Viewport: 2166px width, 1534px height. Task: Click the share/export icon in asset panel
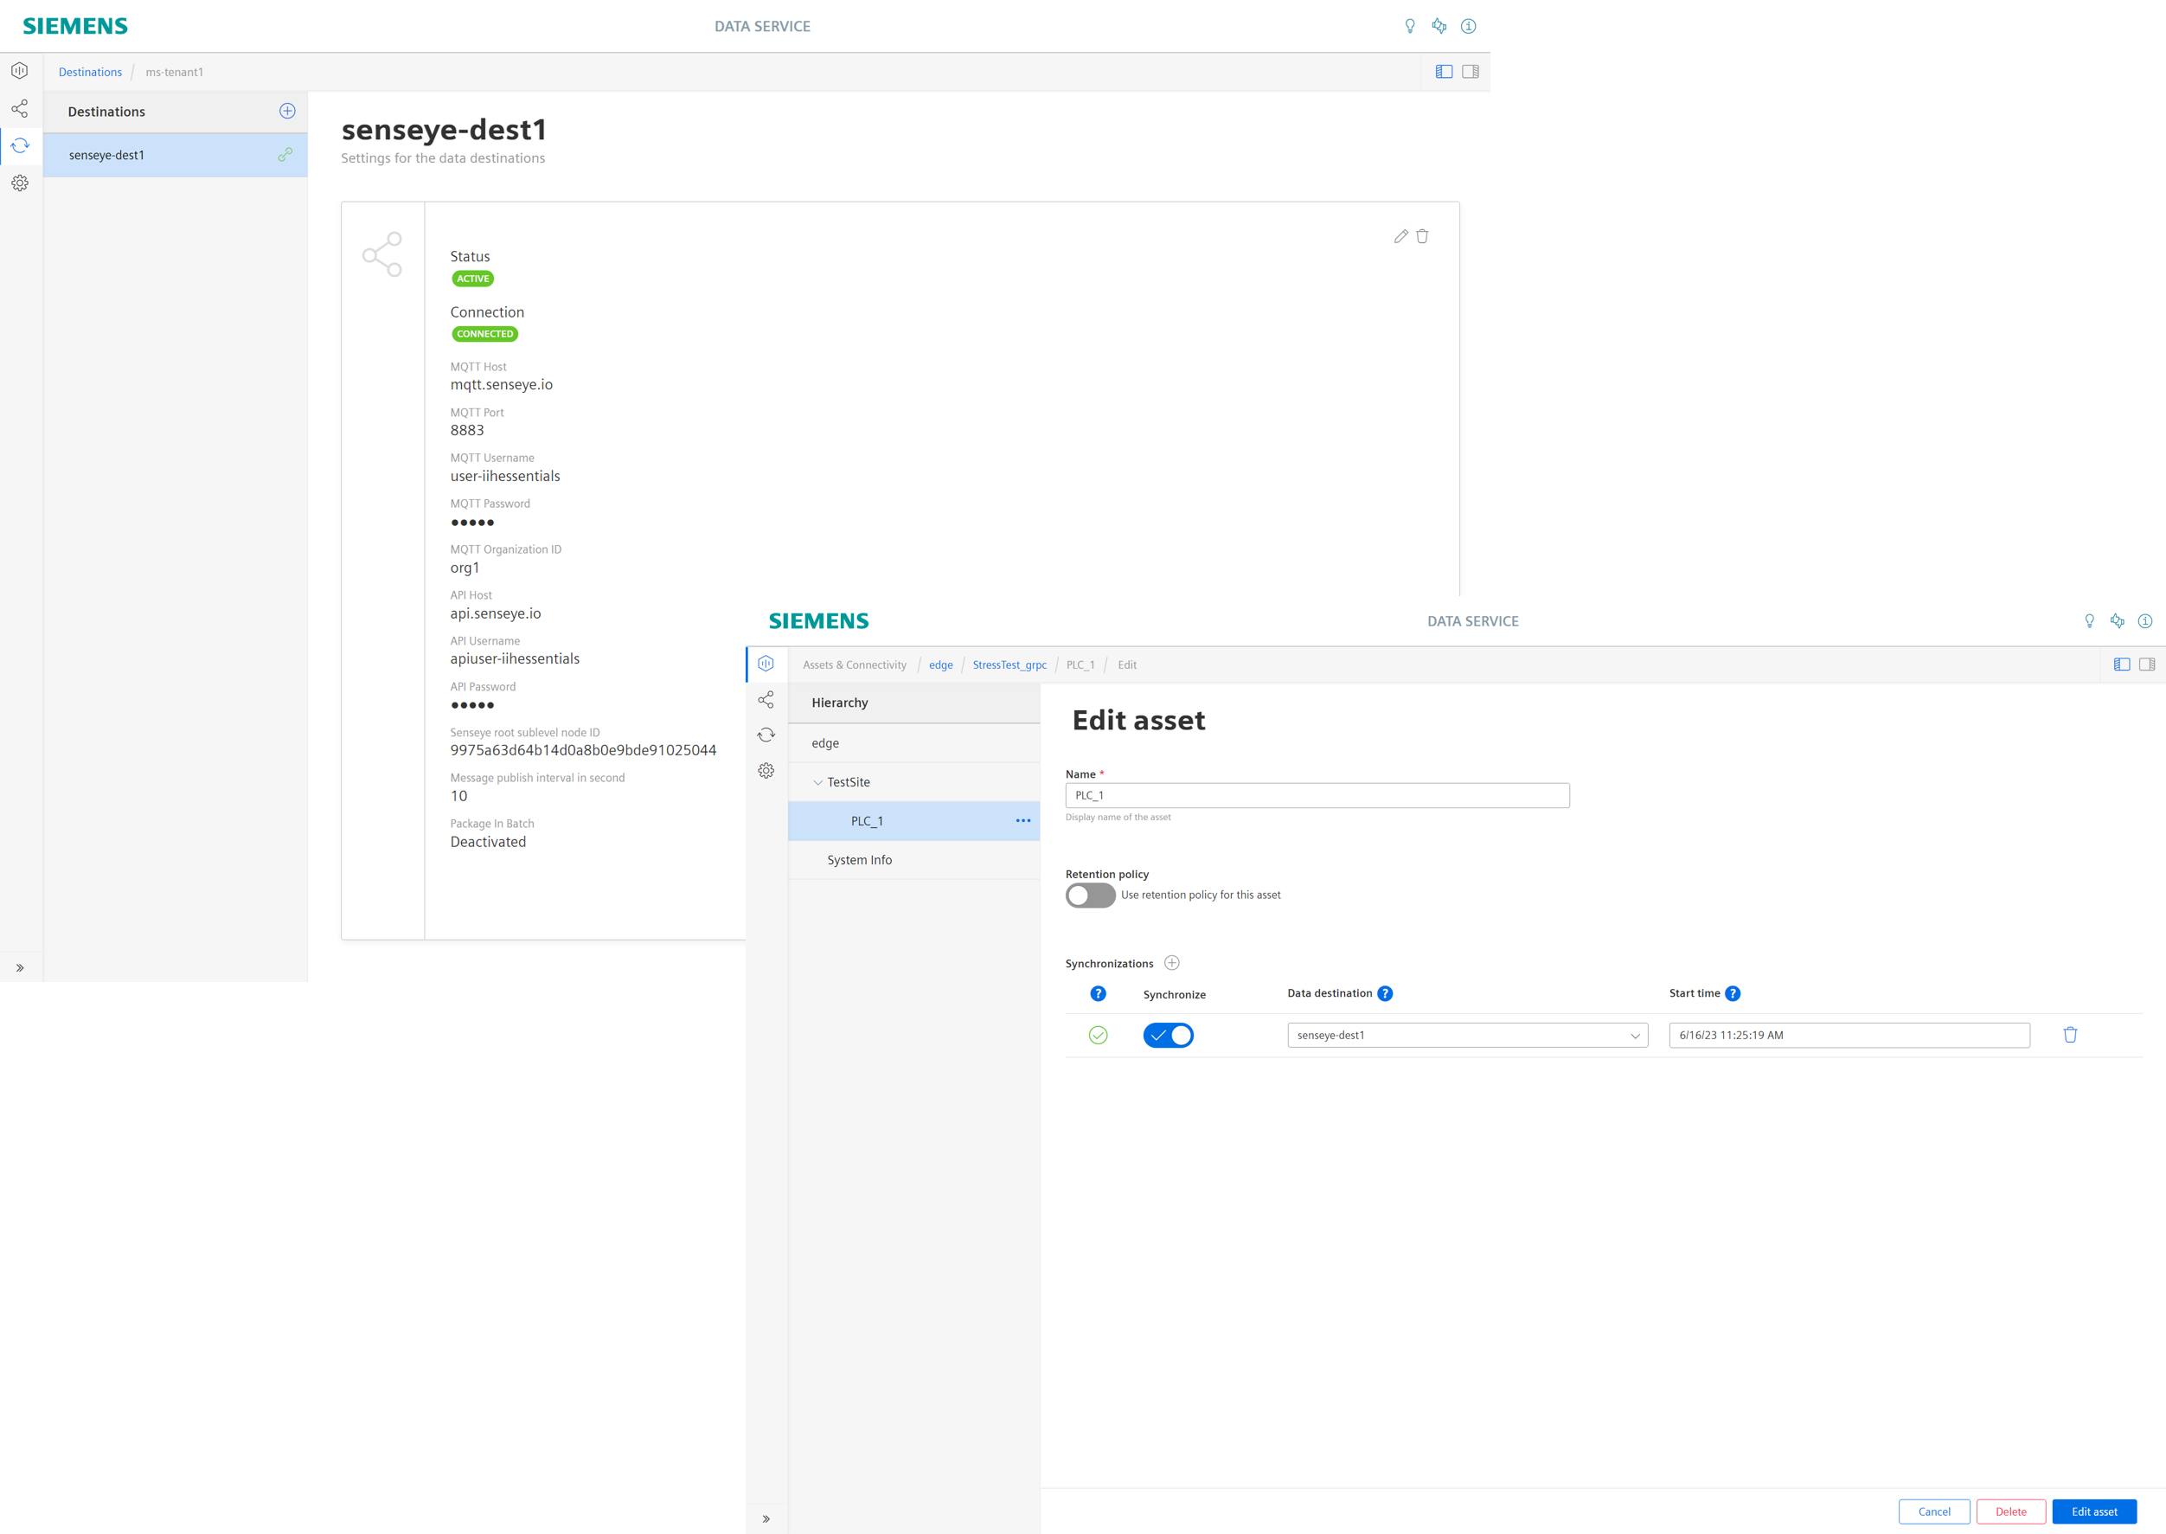tap(766, 699)
